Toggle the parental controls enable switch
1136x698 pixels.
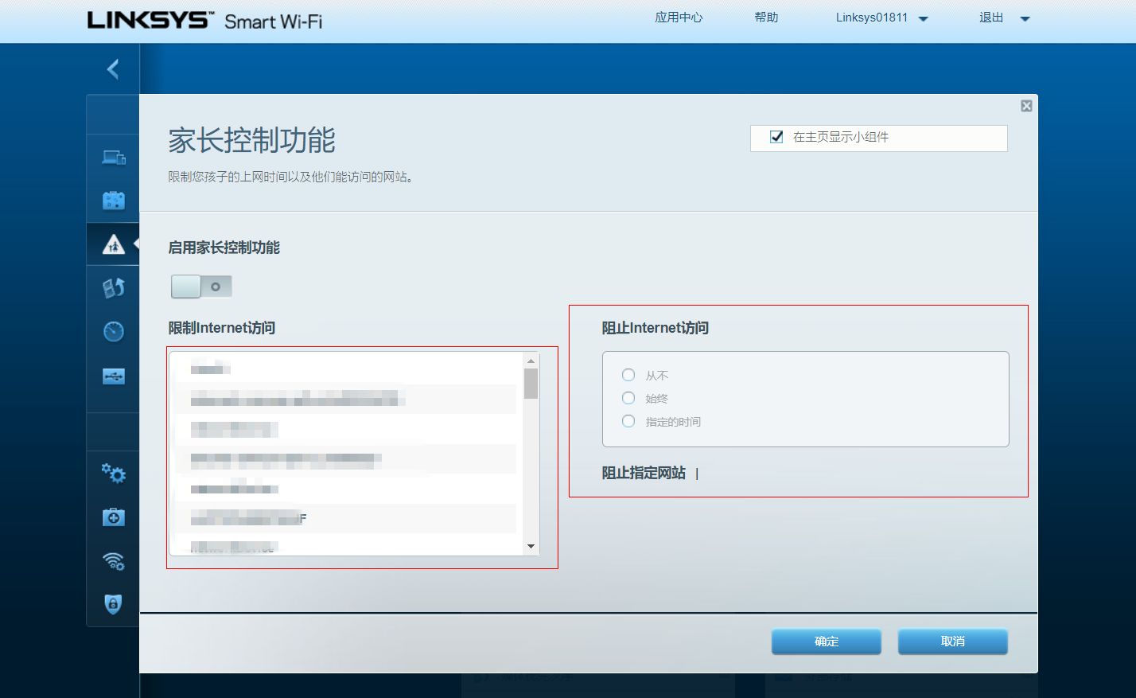point(201,287)
